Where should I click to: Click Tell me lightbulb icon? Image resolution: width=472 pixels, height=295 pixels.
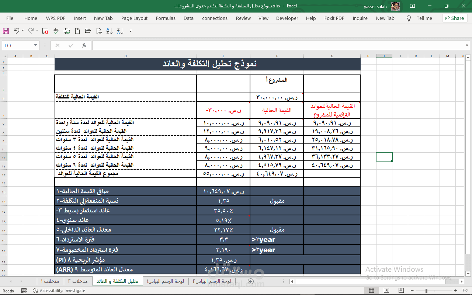click(409, 18)
